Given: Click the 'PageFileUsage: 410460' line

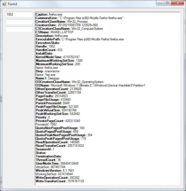Looking at the screenshot, I should pyautogui.click(x=53, y=100).
